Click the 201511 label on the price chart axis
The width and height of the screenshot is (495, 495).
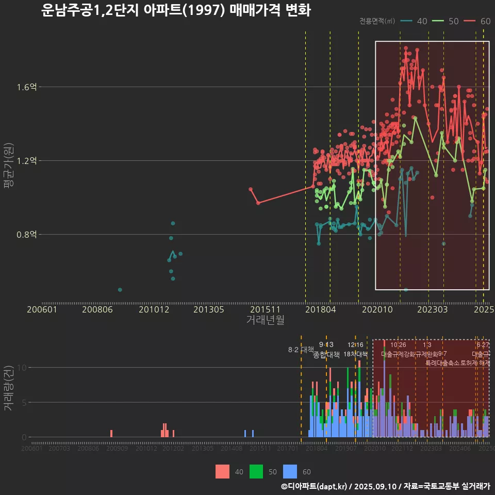[265, 309]
